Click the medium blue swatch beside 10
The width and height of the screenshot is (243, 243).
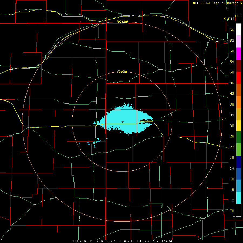click(238, 174)
